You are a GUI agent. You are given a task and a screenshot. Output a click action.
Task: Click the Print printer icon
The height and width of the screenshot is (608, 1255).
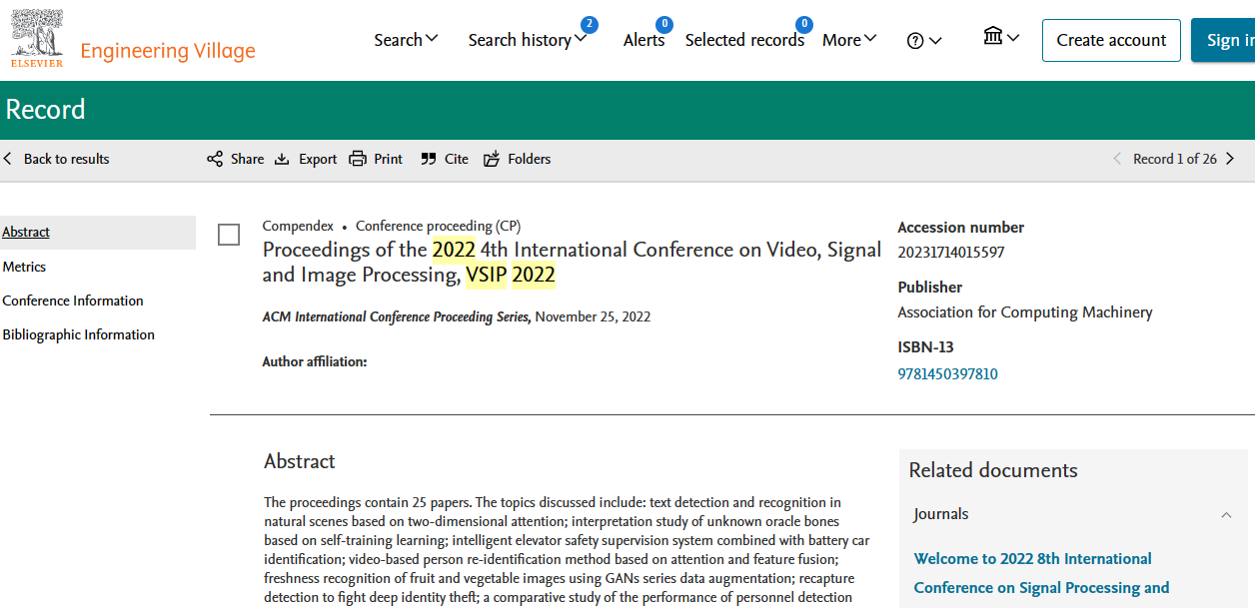[x=358, y=159]
